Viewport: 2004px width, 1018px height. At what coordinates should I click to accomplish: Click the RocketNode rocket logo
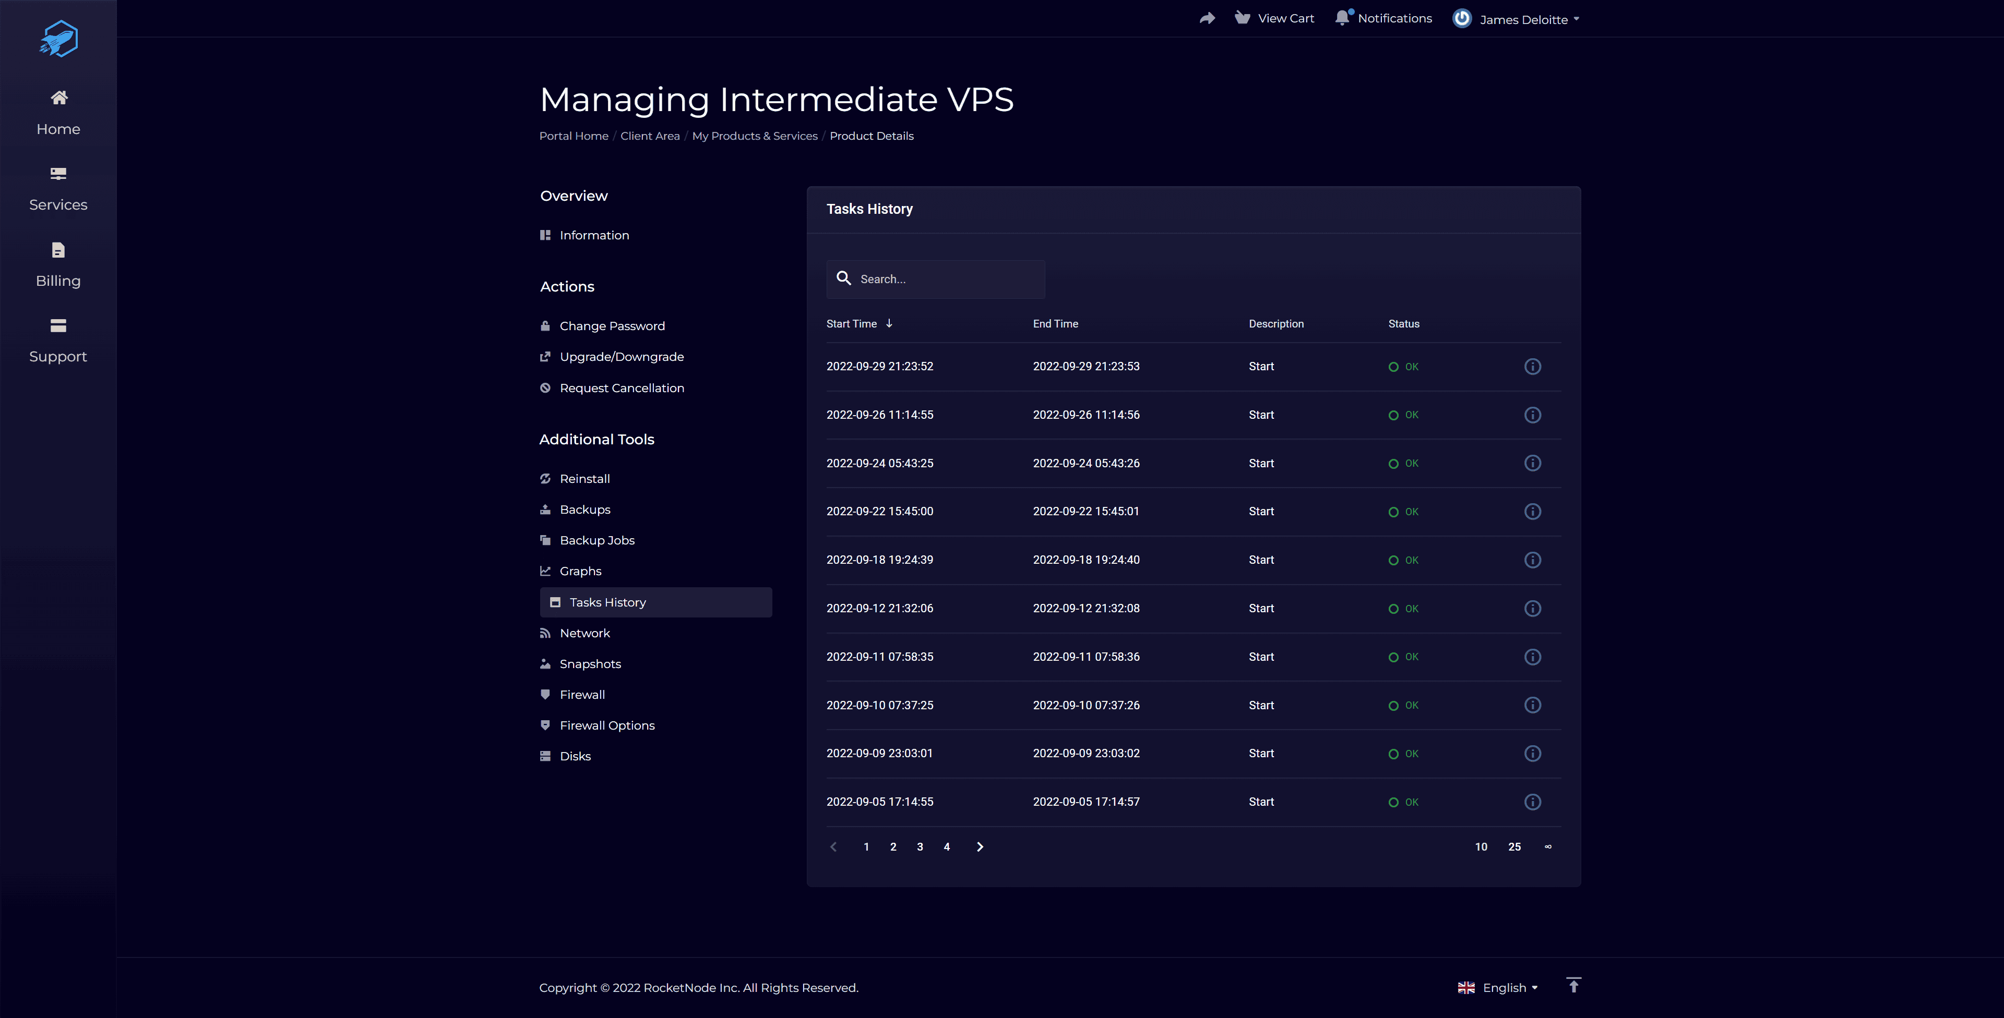coord(58,39)
